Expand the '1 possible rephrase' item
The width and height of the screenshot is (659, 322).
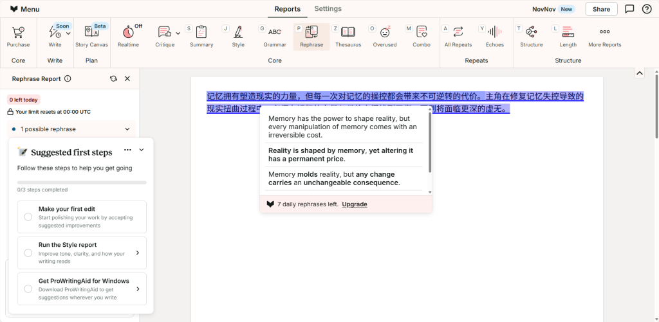click(x=127, y=129)
